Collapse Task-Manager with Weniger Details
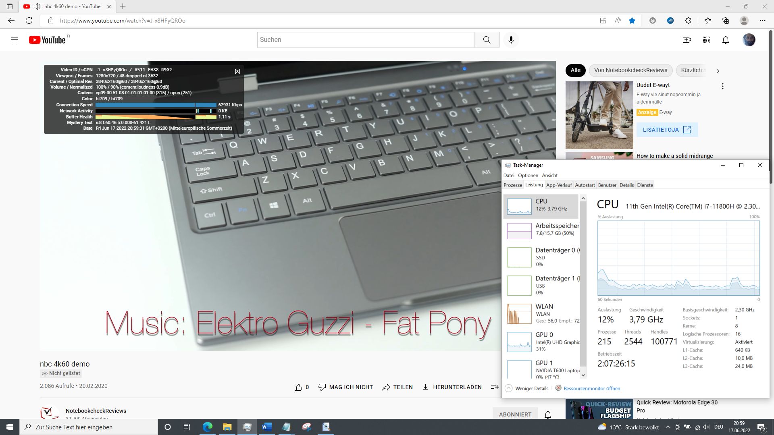This screenshot has height=435, width=774. coord(527,388)
